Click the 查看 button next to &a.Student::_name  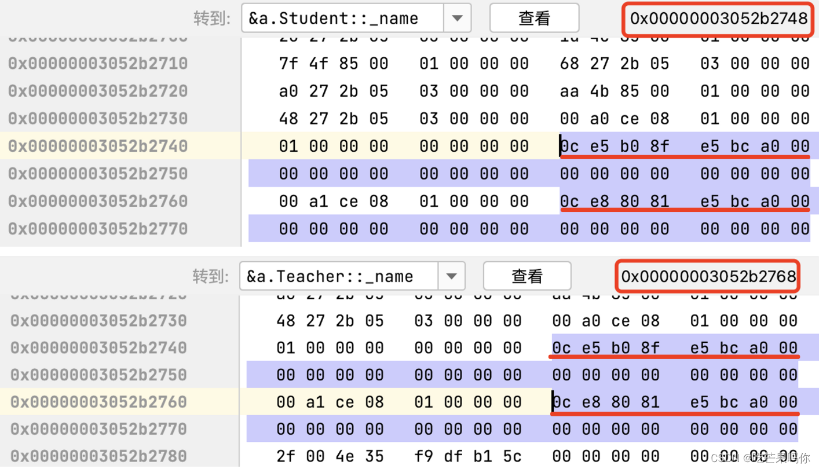(534, 18)
